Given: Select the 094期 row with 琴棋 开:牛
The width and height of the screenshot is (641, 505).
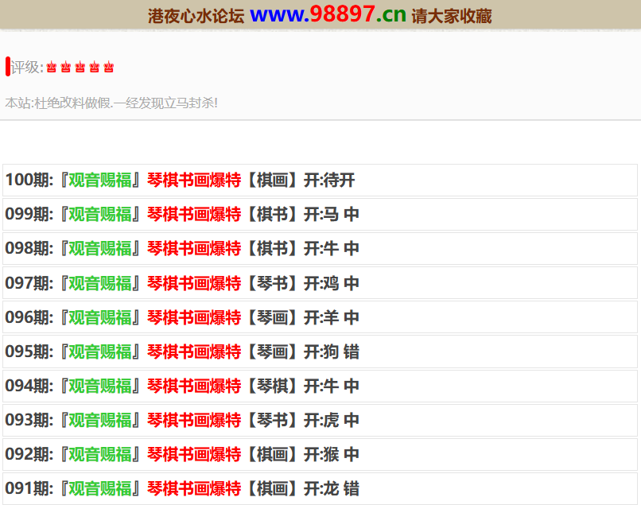Looking at the screenshot, I should coord(320,386).
